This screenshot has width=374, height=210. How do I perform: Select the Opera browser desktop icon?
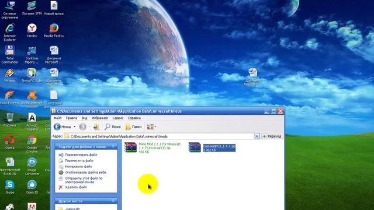[x=10, y=142]
